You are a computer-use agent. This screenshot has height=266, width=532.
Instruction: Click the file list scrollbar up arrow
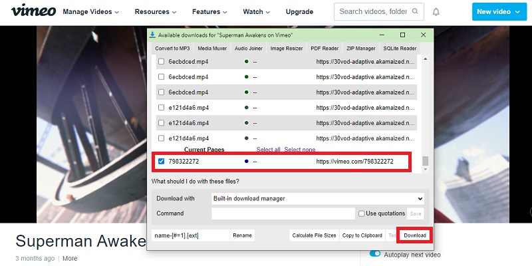(x=425, y=59)
